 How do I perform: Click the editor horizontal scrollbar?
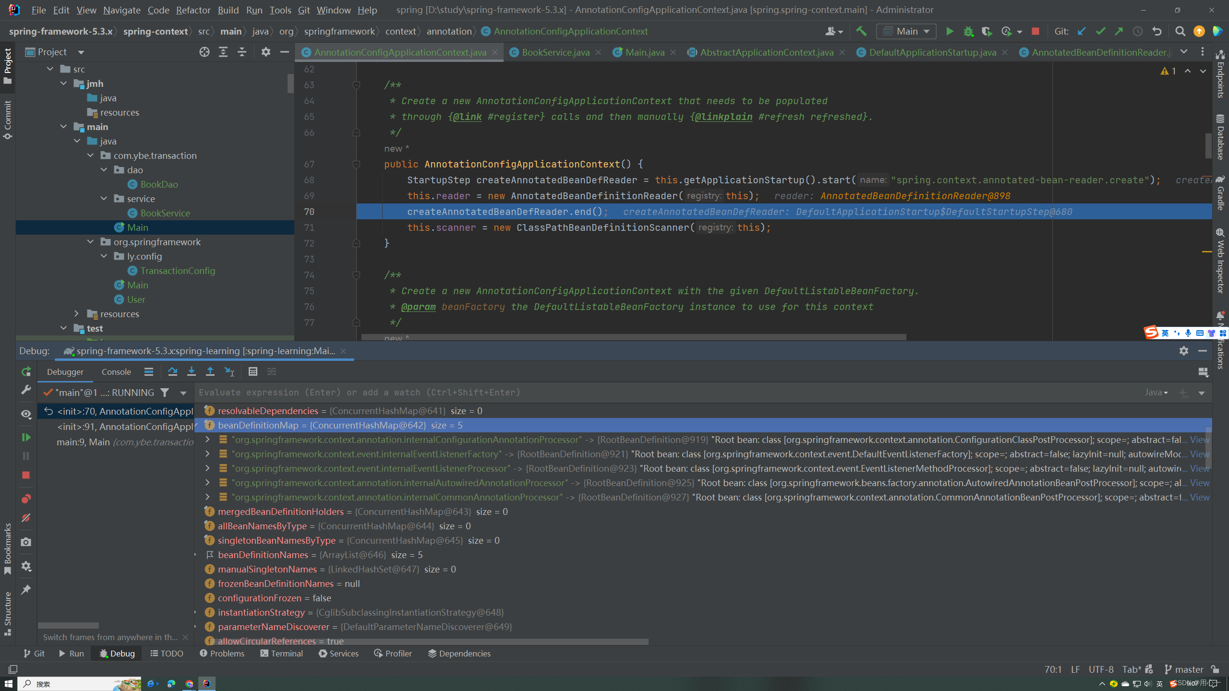pos(634,337)
